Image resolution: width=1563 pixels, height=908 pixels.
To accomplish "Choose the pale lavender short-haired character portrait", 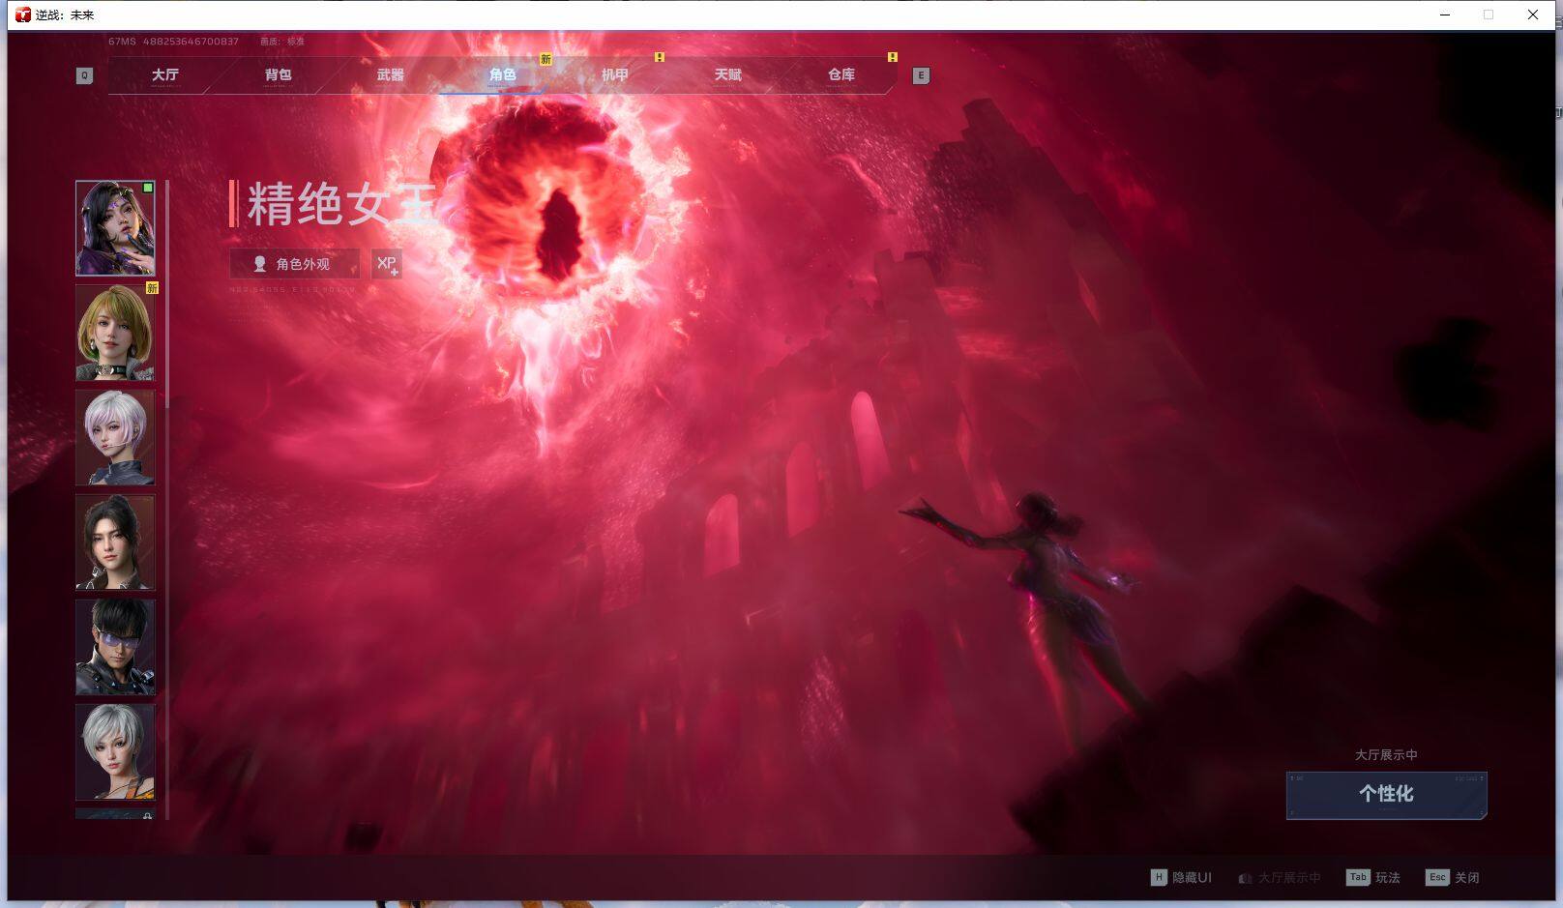I will coord(115,437).
